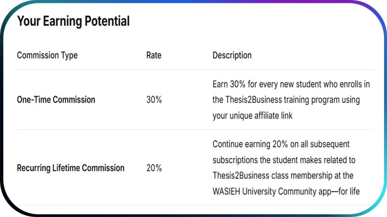This screenshot has height=217, width=387.
Task: Click the Your Earning Potential heading
Action: [74, 21]
